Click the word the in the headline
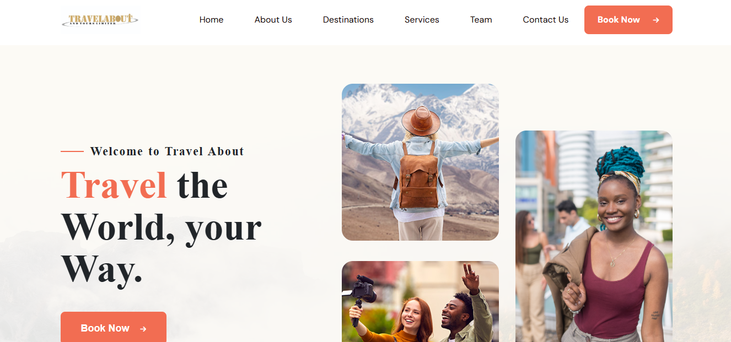731x342 pixels. [202, 184]
